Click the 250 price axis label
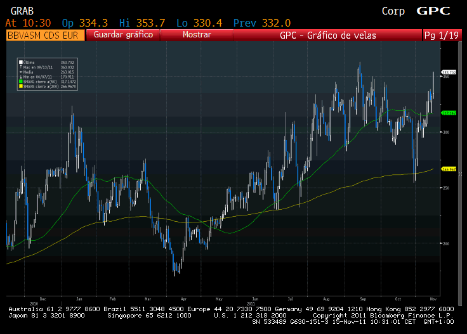Viewport: 467px width, 334px height. [446, 188]
